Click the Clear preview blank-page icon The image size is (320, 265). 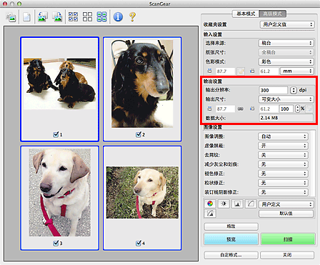point(26,17)
